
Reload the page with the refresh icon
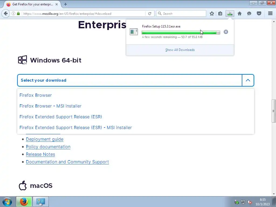point(150,13)
